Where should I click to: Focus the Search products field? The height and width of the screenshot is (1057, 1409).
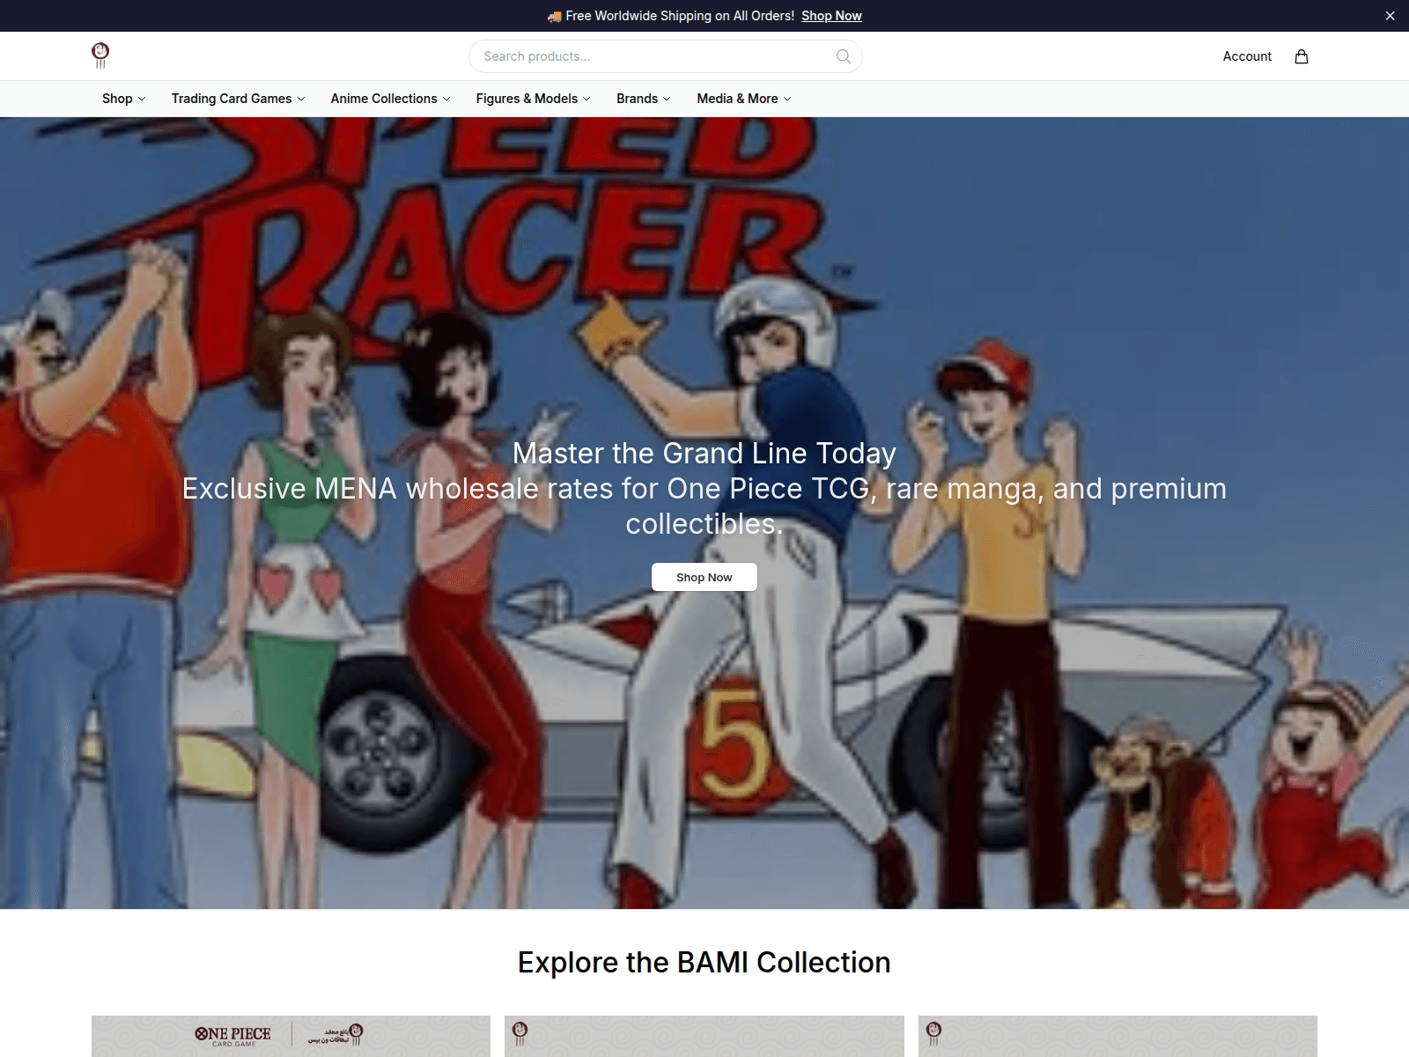pyautogui.click(x=665, y=56)
